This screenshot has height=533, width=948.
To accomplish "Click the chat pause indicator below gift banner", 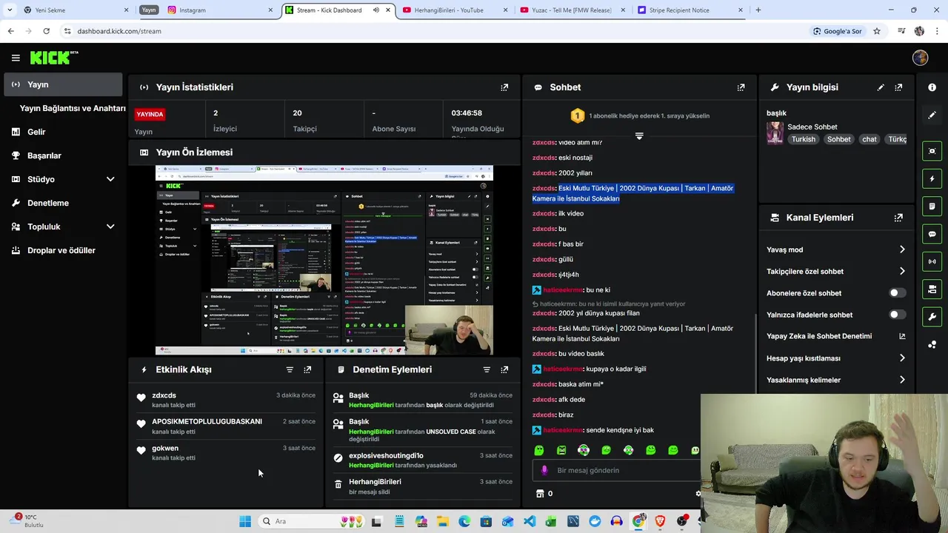I will 639,136.
